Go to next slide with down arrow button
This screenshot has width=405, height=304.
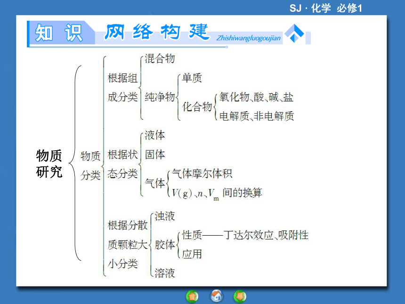tap(240, 296)
